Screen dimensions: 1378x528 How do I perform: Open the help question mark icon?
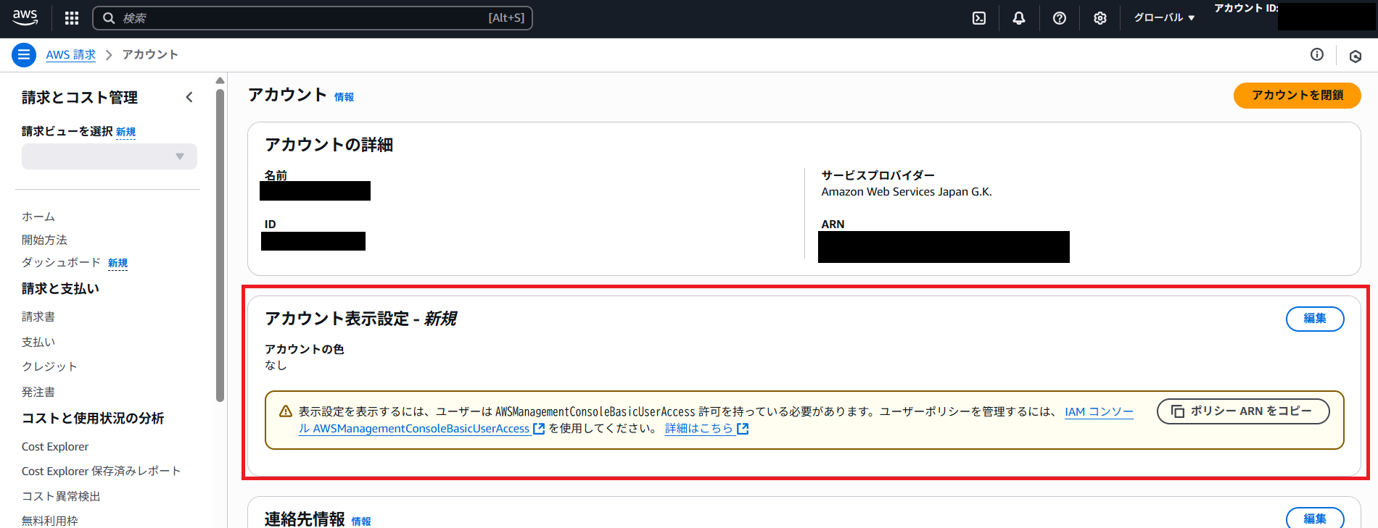click(x=1060, y=18)
